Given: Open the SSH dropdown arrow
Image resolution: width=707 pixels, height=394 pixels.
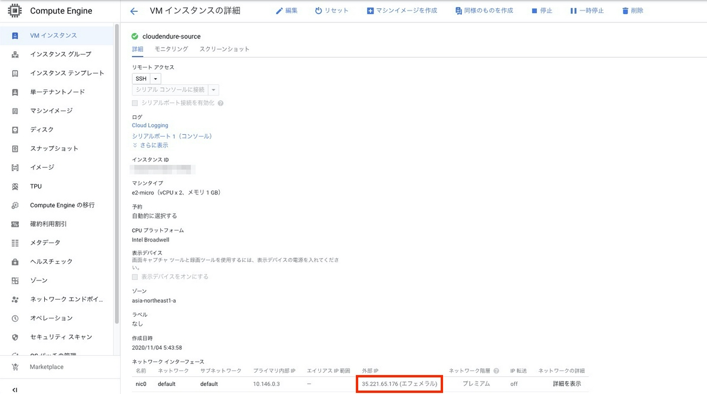Looking at the screenshot, I should pos(156,78).
